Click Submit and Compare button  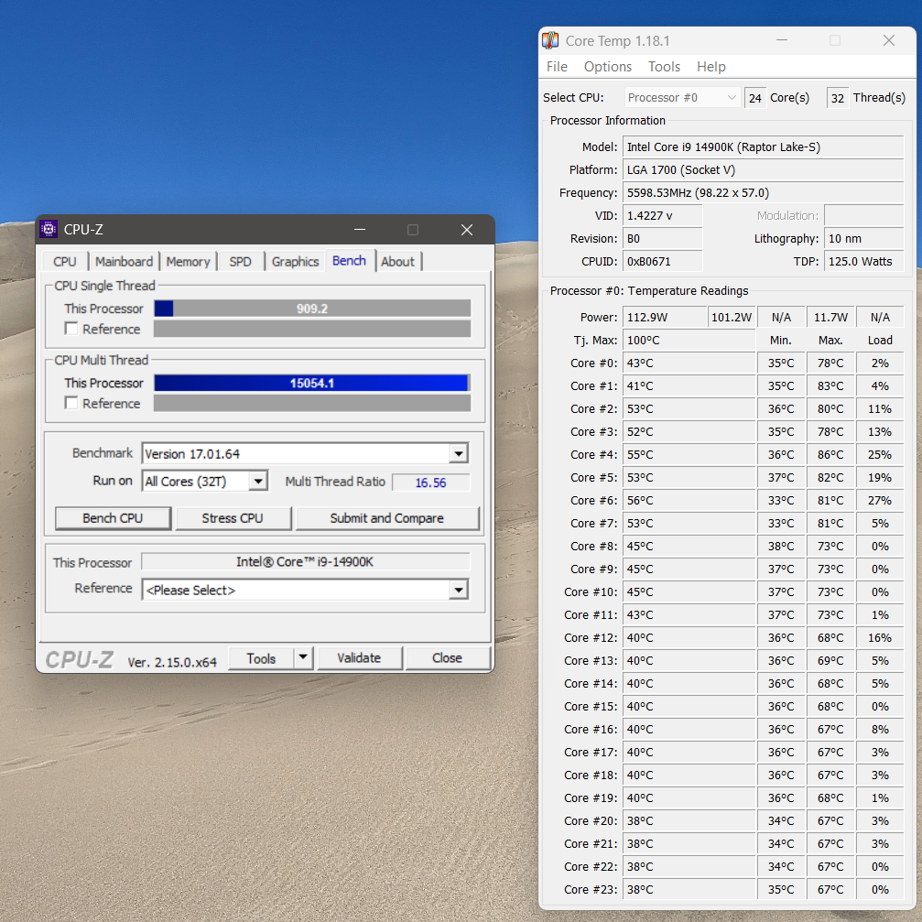pos(387,518)
